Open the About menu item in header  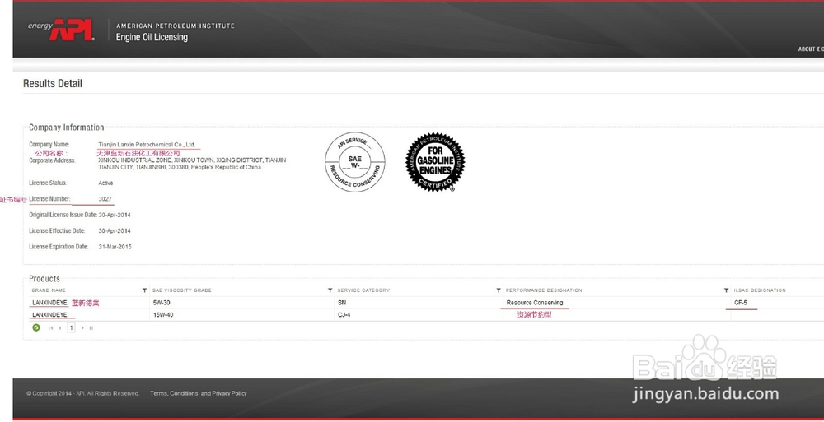click(811, 49)
